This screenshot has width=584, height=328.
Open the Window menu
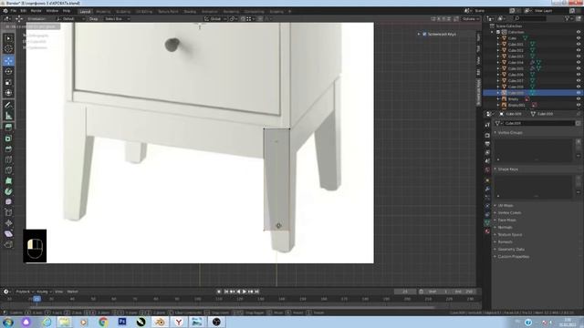(x=52, y=11)
